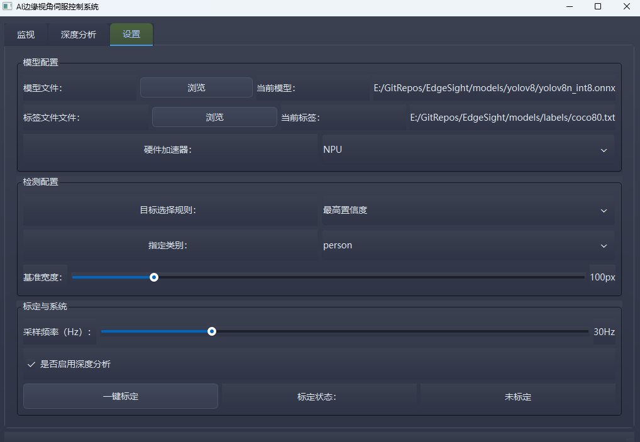Switch to the 监视 tab
Screen dimensions: 640x442
(26, 35)
